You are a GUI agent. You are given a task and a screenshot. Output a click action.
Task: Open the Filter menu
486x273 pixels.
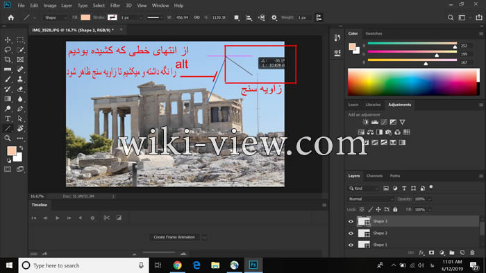(x=115, y=6)
